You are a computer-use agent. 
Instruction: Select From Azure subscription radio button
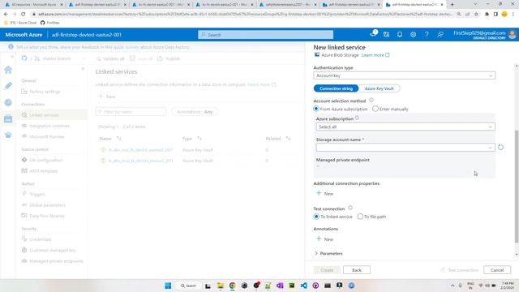pyautogui.click(x=316, y=109)
